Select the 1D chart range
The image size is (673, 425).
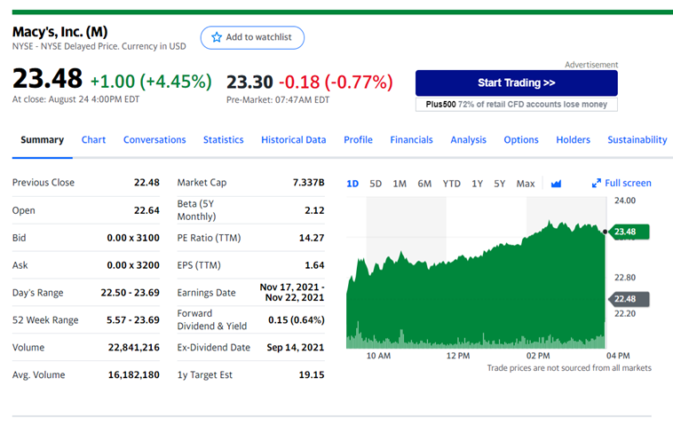pyautogui.click(x=352, y=184)
